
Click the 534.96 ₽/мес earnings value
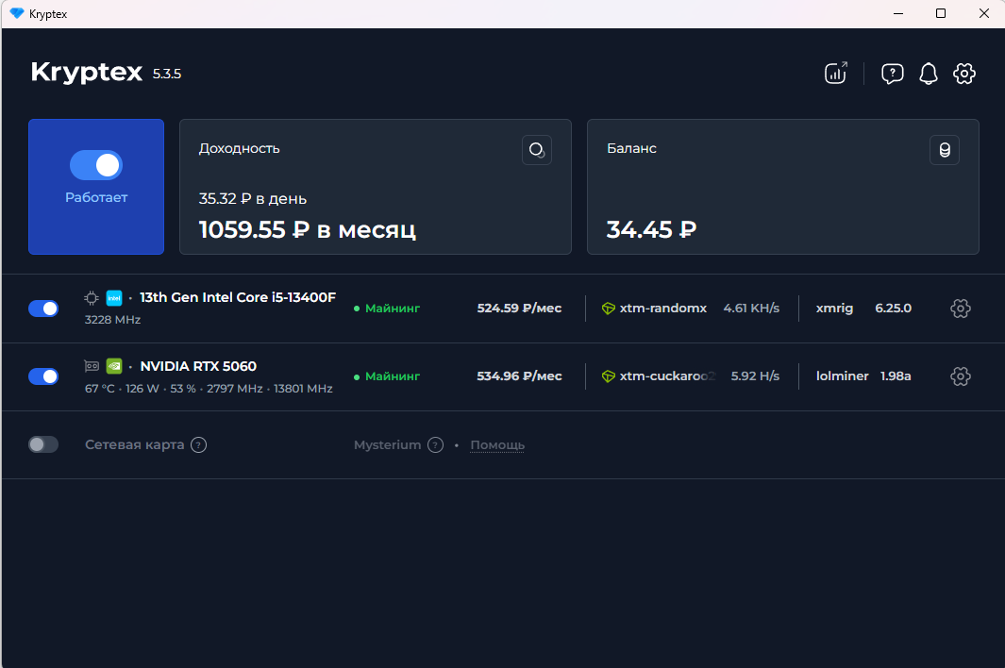point(519,376)
